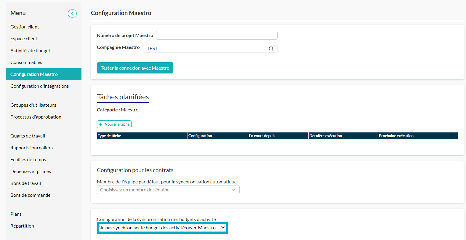Select Consommables in the menu
This screenshot has width=466, height=240.
pyautogui.click(x=26, y=62)
